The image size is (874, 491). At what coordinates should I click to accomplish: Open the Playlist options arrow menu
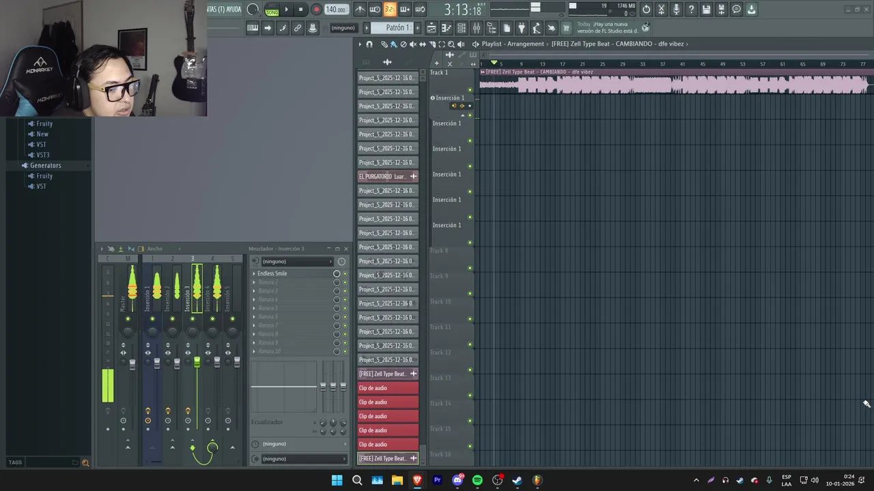[x=360, y=44]
